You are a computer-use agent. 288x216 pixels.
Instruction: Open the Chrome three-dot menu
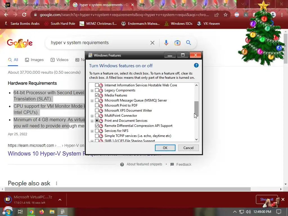tap(282, 15)
